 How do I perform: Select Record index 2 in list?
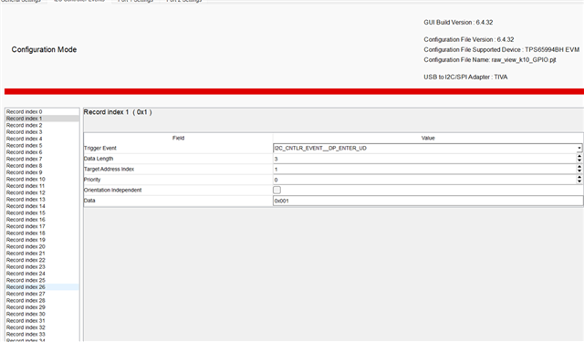pos(42,125)
